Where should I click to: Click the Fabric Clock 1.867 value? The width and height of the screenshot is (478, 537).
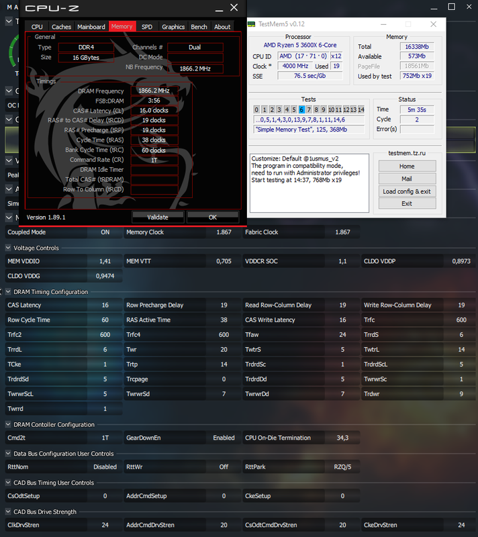coord(342,232)
